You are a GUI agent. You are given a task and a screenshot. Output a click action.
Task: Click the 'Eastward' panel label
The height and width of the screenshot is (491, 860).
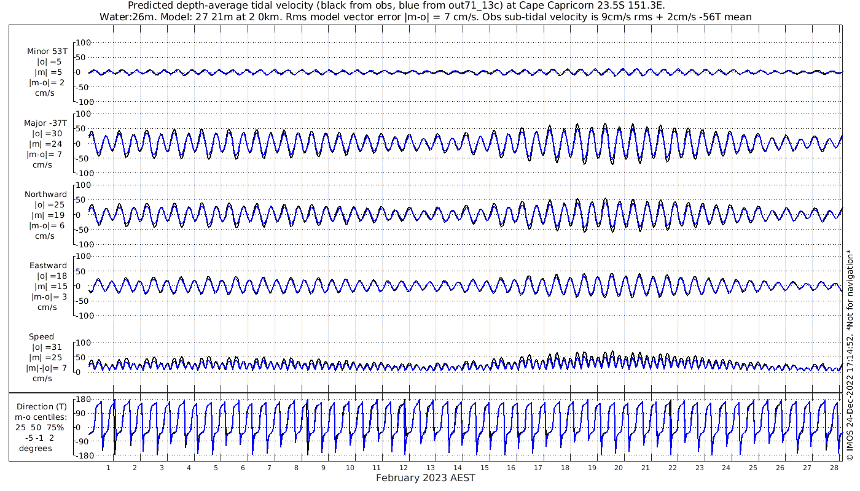[x=48, y=265]
